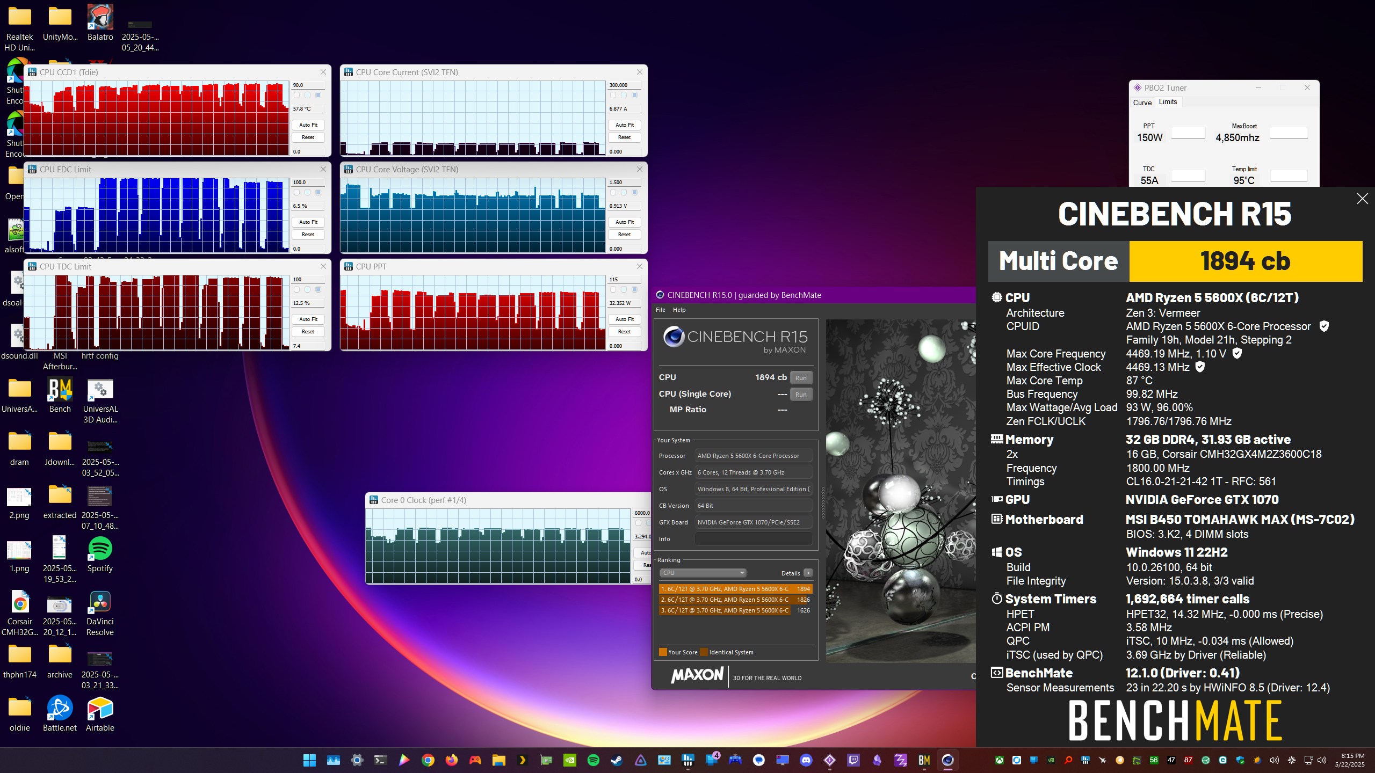
Task: Click the Temp limit input field in PBO2 Tuner
Action: coord(1289,176)
